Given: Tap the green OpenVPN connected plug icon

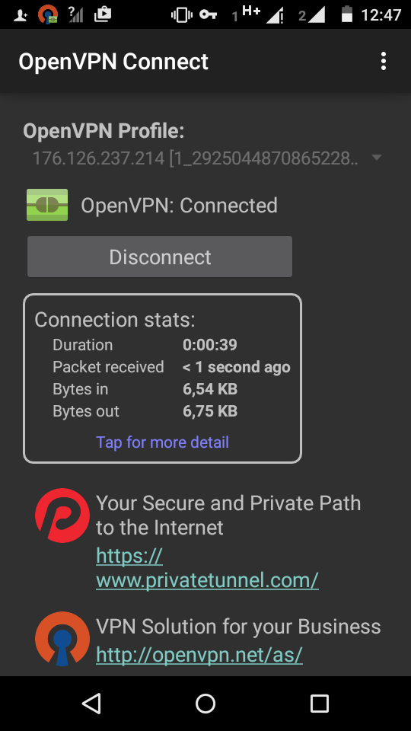Looking at the screenshot, I should [x=47, y=205].
